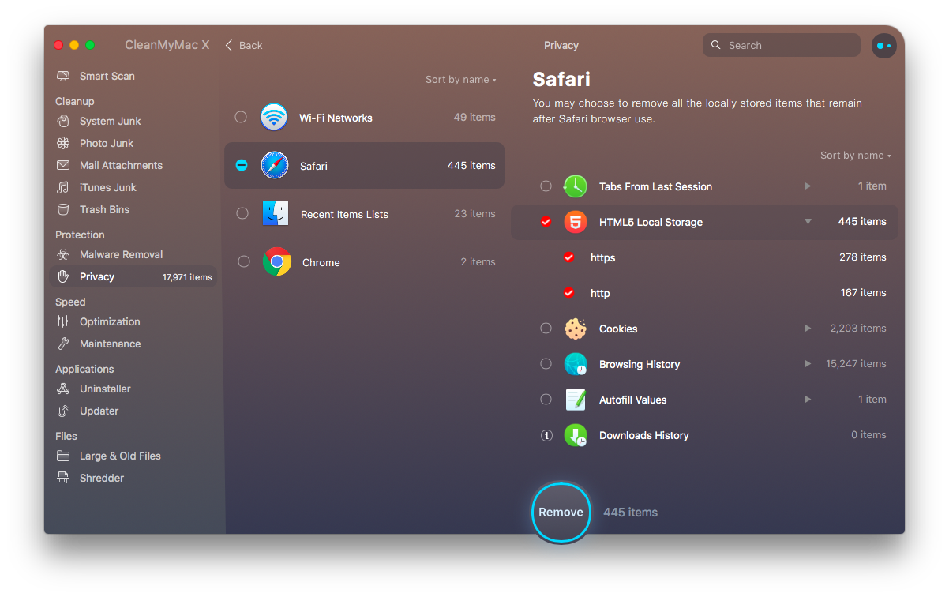Click '49 items' Wi-Fi Networks count
This screenshot has height=597, width=949.
(x=474, y=118)
